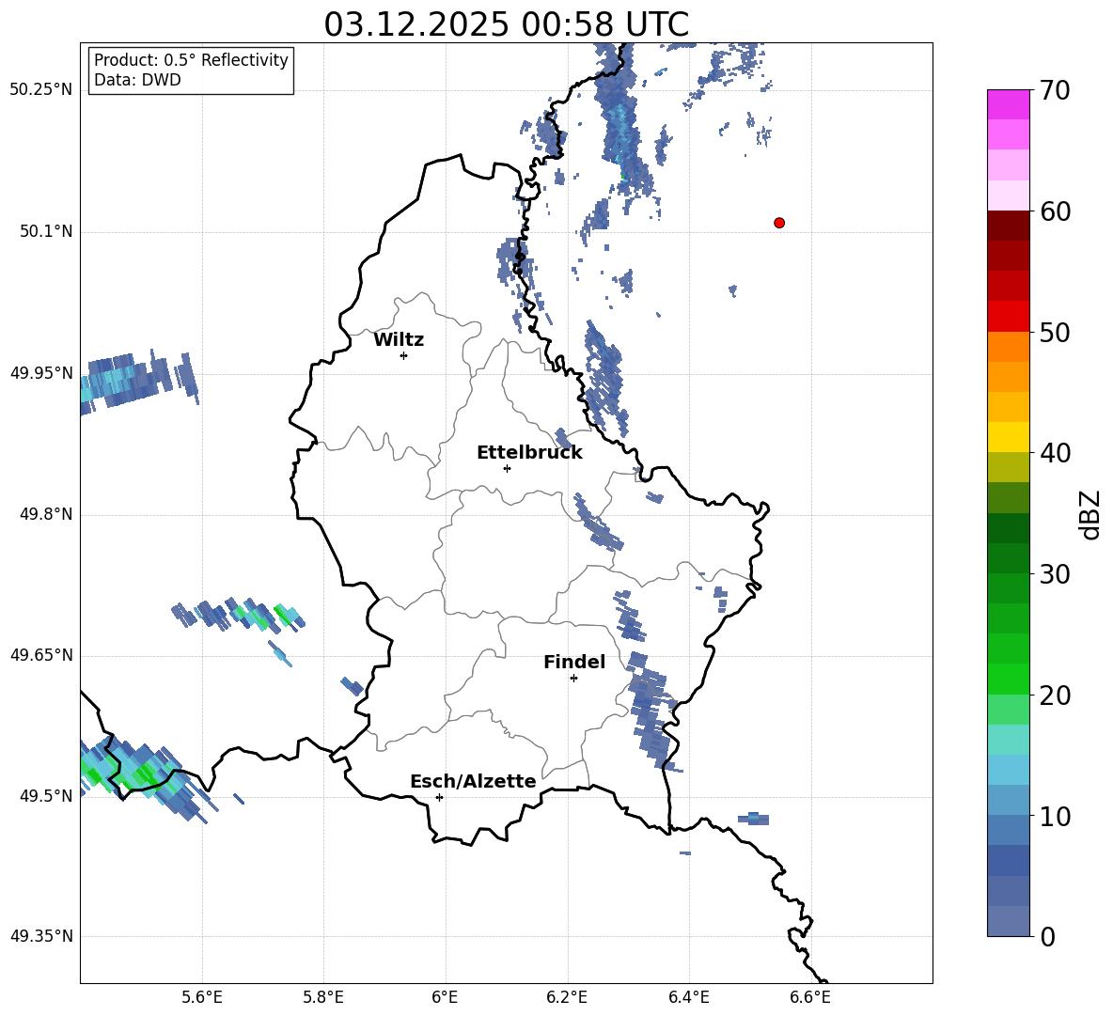Viewport: 1113px width, 1016px height.
Task: Click the 49.5°N latitude label
Action: coord(46,795)
